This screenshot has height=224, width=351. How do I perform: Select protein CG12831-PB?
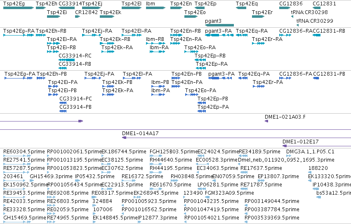(x=329, y=74)
